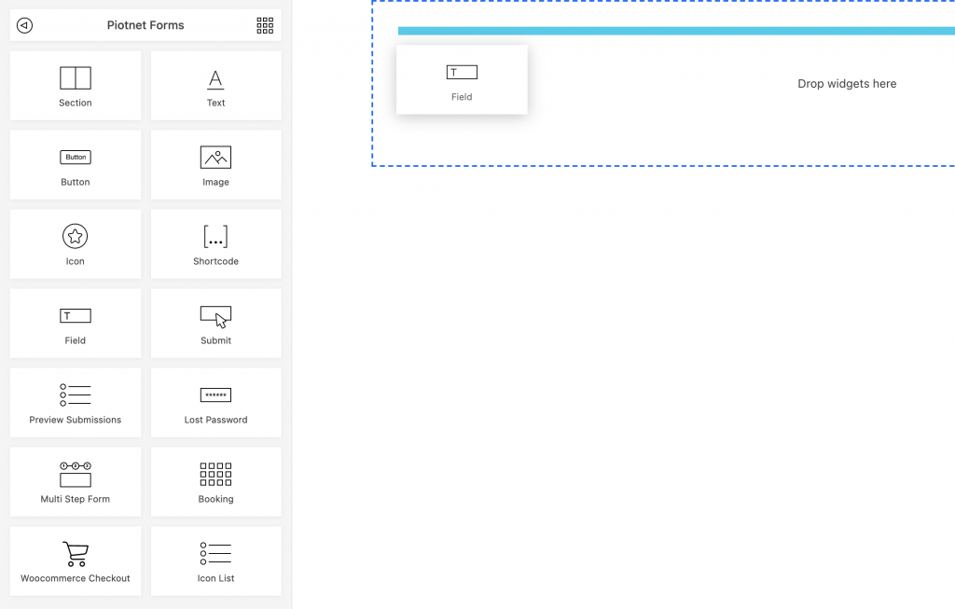955x609 pixels.
Task: Click the Piotnet Forms panel title
Action: [x=145, y=25]
